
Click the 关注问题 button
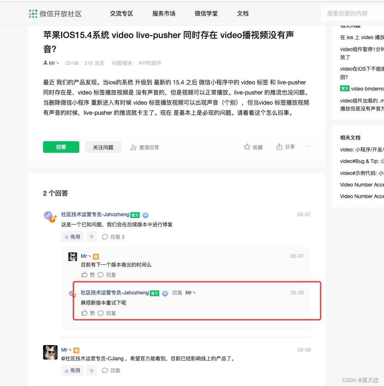[x=103, y=147]
